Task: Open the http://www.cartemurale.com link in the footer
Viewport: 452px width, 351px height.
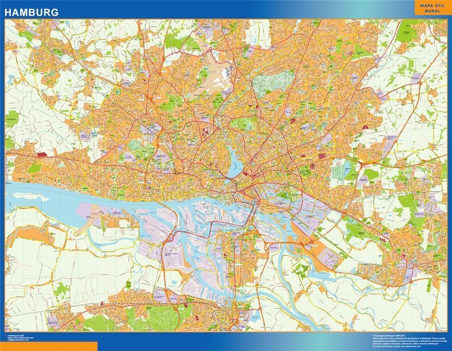Action: [x=20, y=338]
